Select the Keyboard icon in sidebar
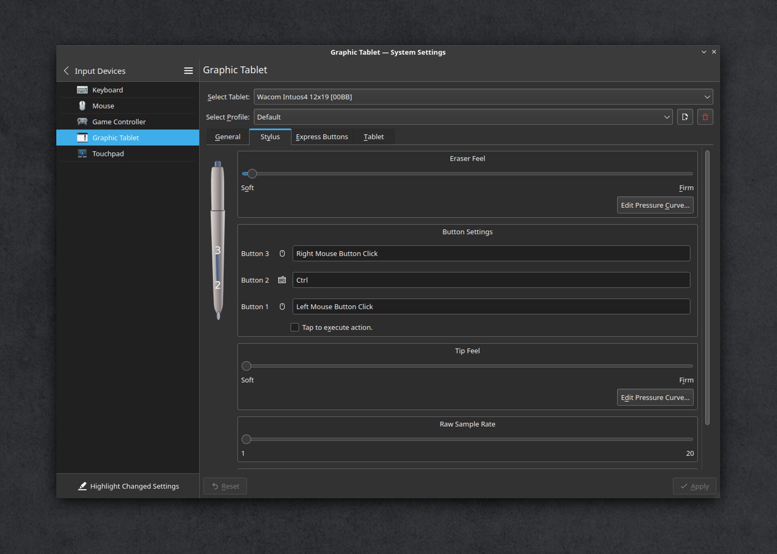The height and width of the screenshot is (554, 777). pyautogui.click(x=82, y=90)
